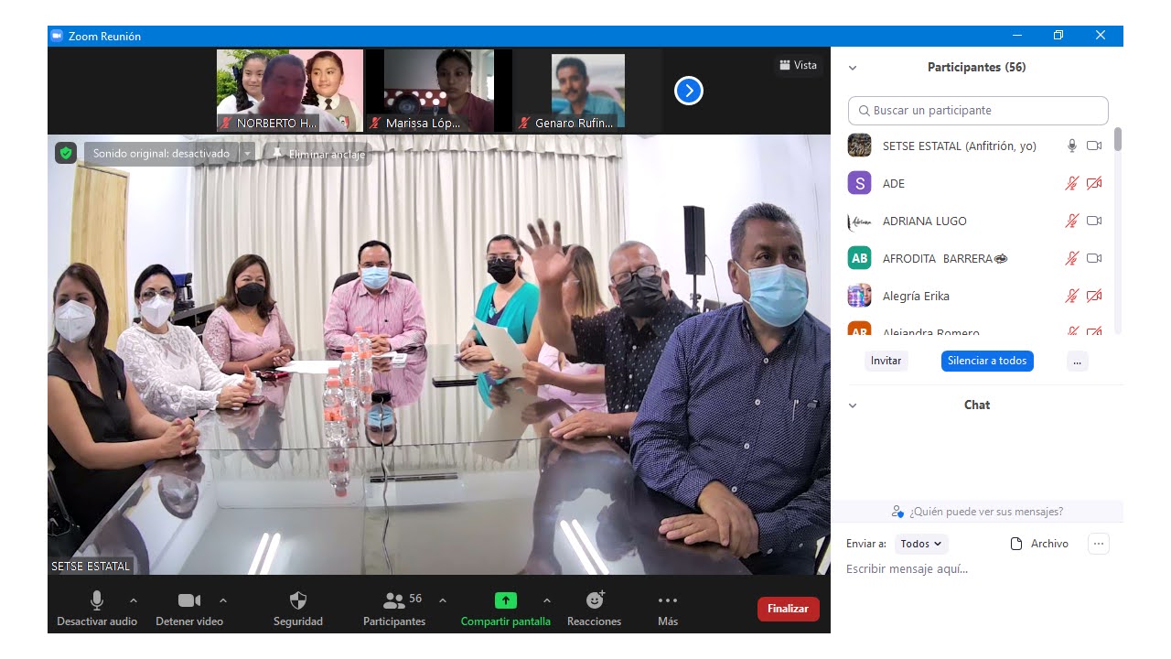Open the Seguridad shield icon
Screen dimensions: 1171x659
pos(298,600)
